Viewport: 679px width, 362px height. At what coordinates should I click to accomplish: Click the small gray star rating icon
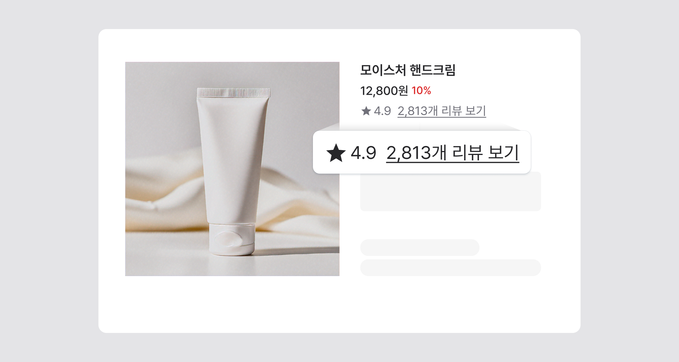tap(366, 111)
